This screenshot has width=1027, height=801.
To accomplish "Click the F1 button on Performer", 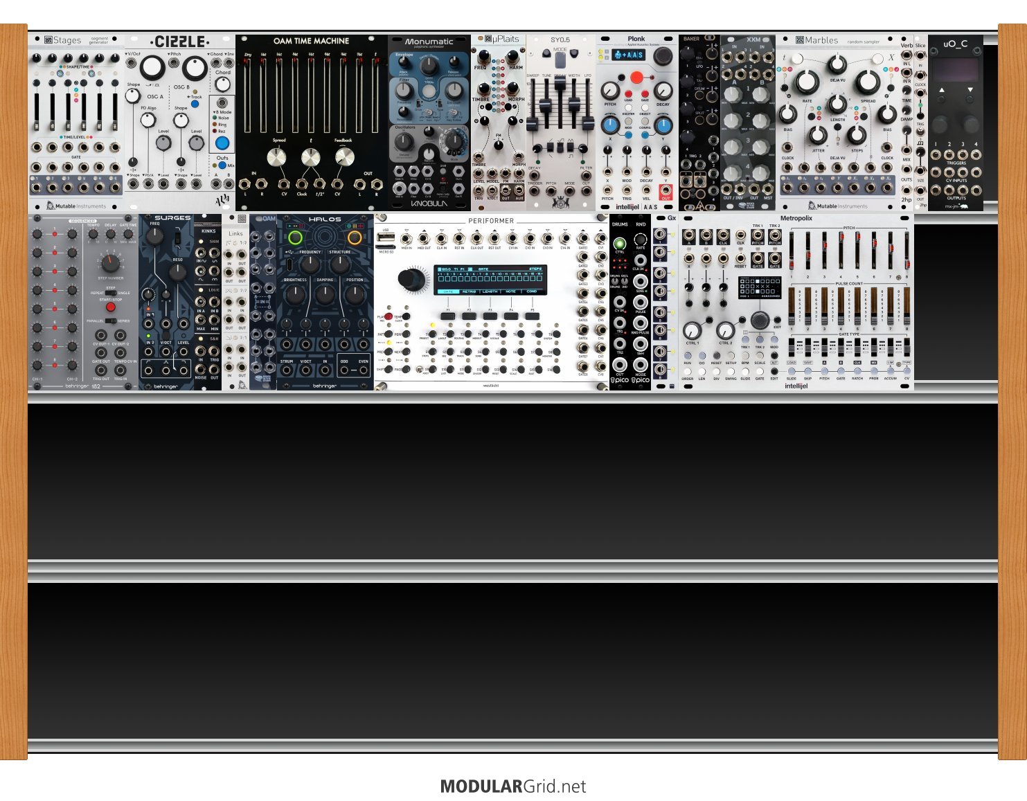I will click(448, 316).
